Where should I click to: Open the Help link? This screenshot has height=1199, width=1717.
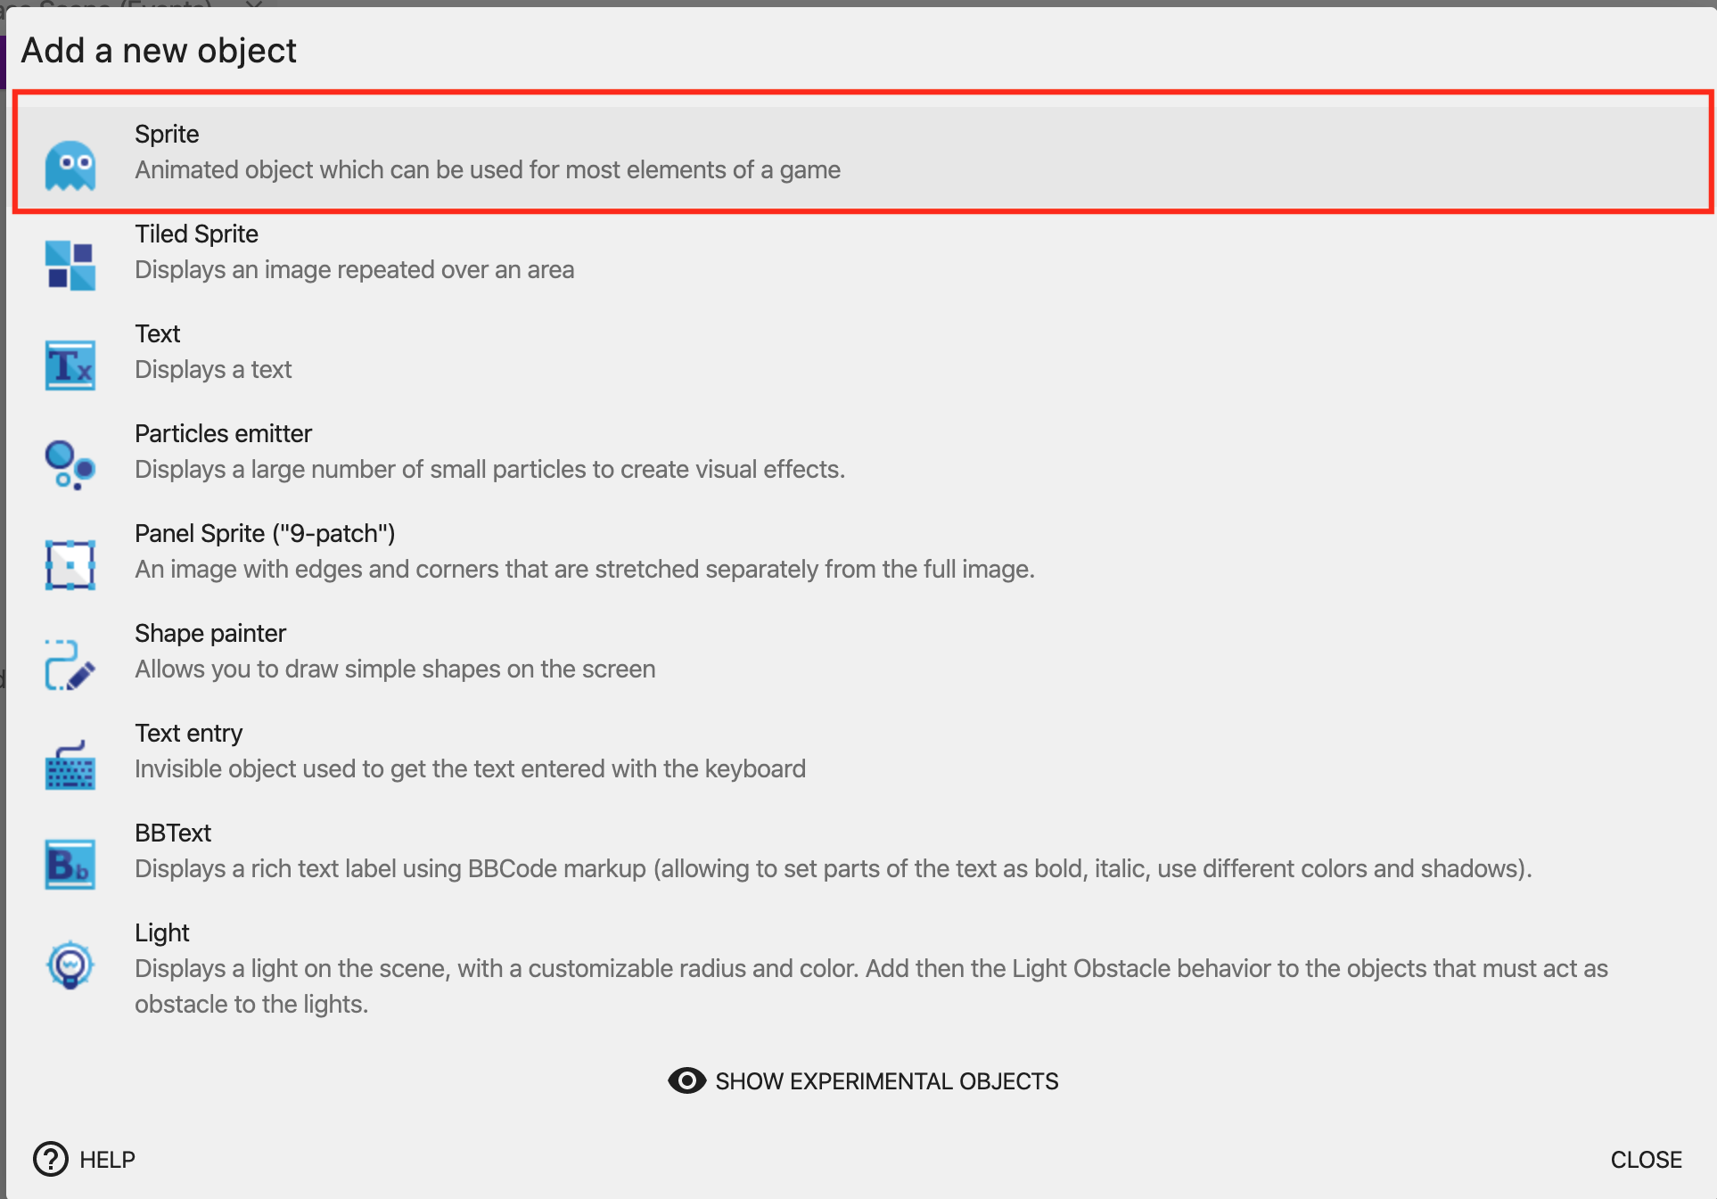(x=107, y=1160)
